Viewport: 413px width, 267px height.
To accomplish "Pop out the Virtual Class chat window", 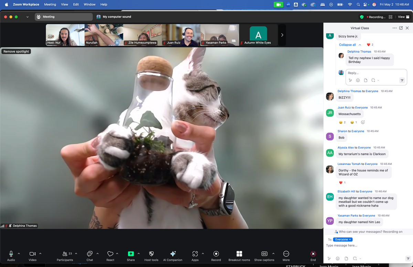I will tap(401, 28).
